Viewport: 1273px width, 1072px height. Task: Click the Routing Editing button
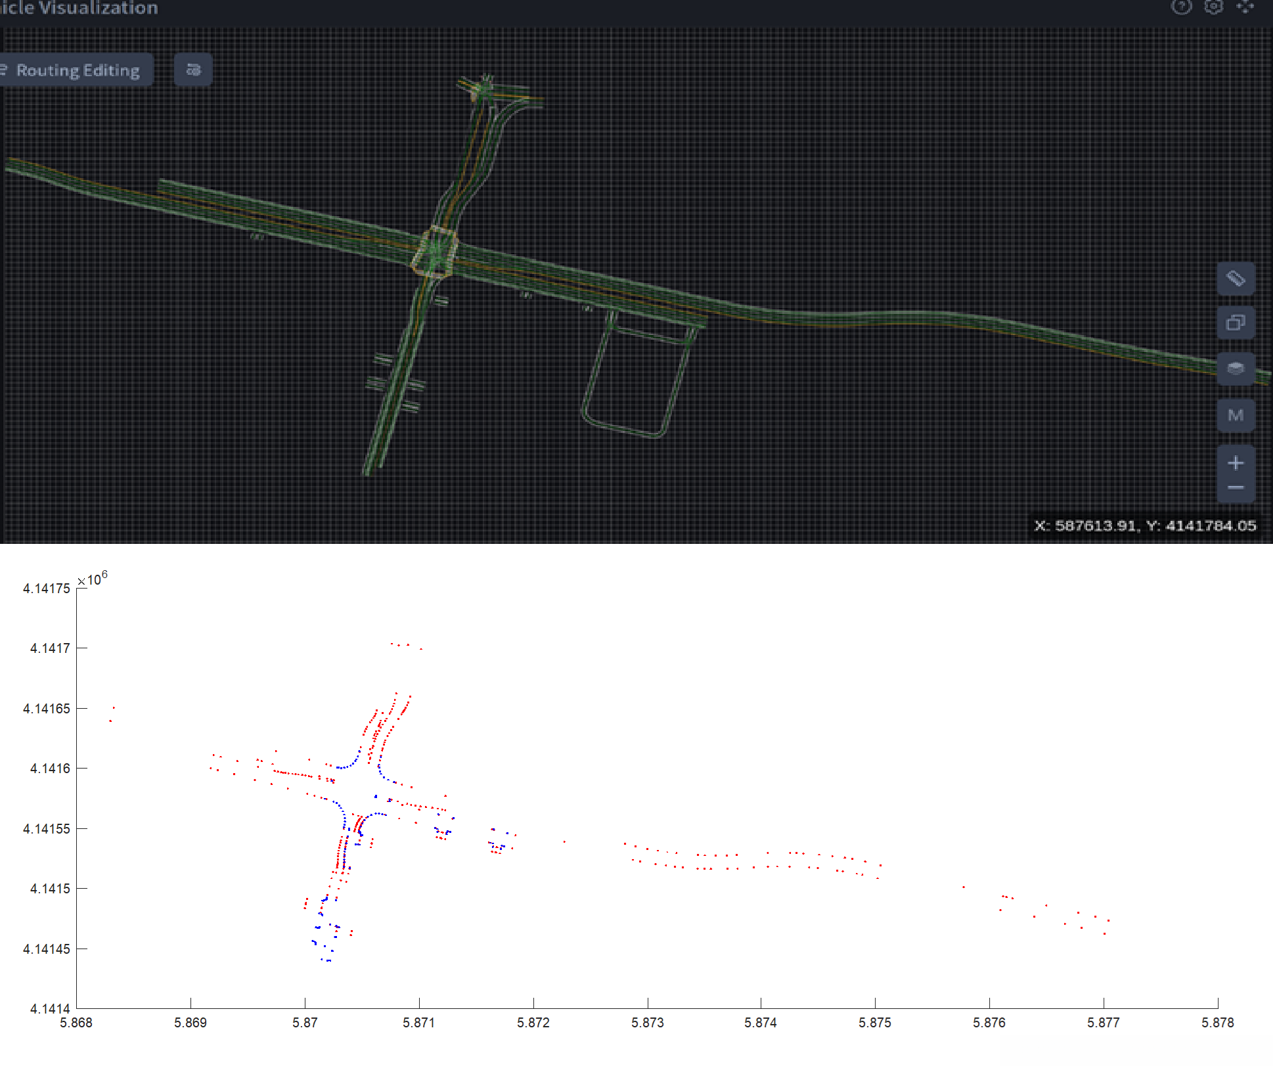click(x=77, y=70)
